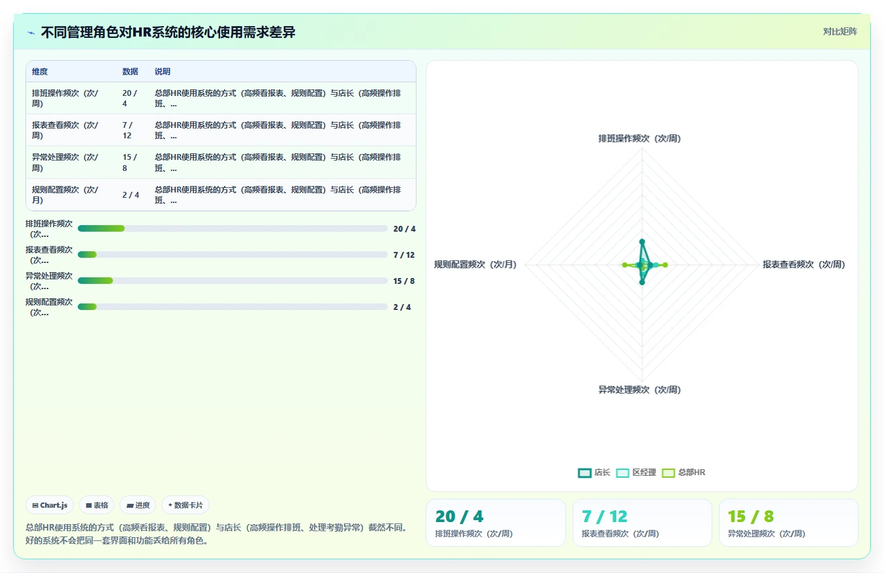Click the summary paragraph under the tag chips

coord(218,534)
